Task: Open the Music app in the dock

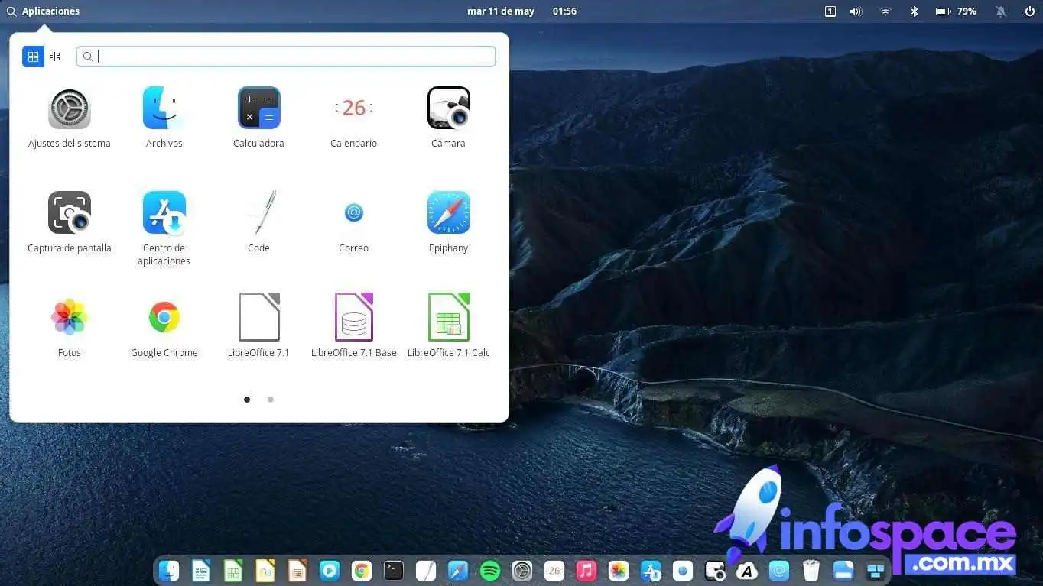Action: tap(586, 570)
